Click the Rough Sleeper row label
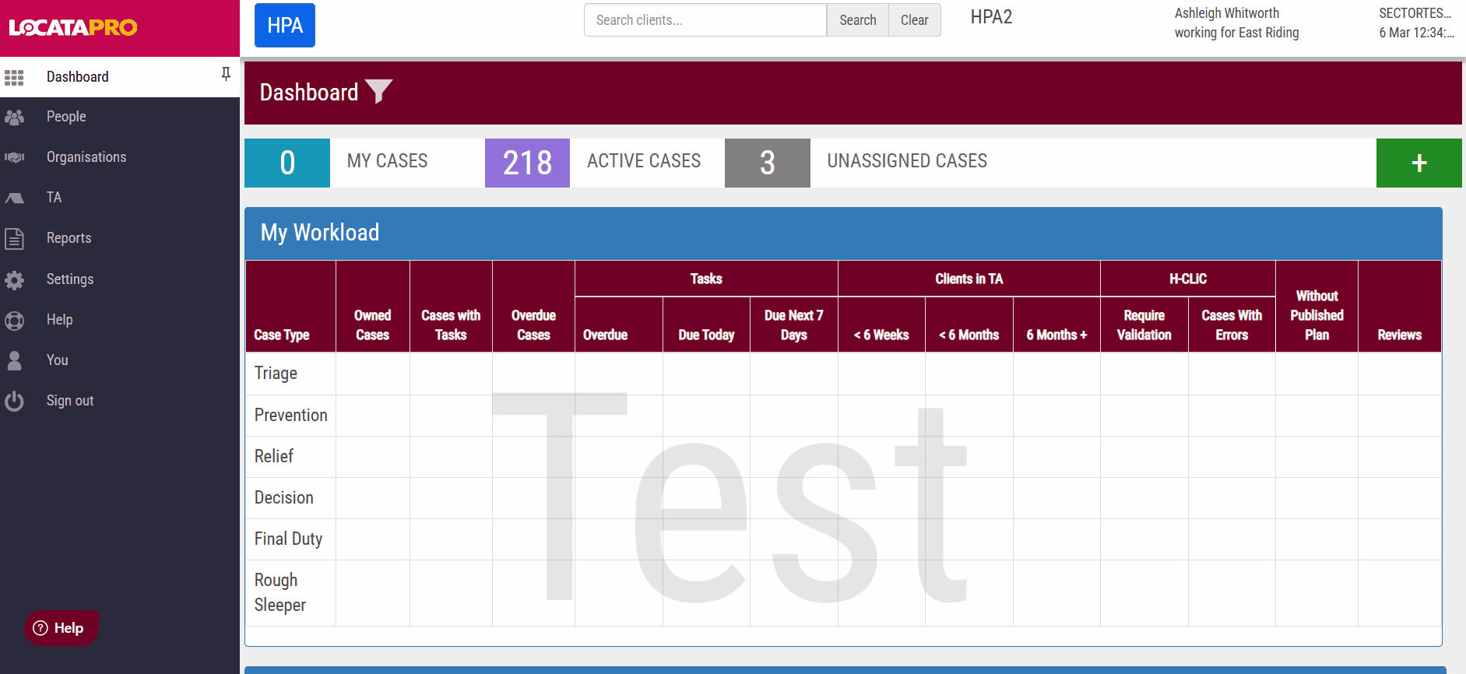Screen dimensions: 1466x674 click(280, 592)
